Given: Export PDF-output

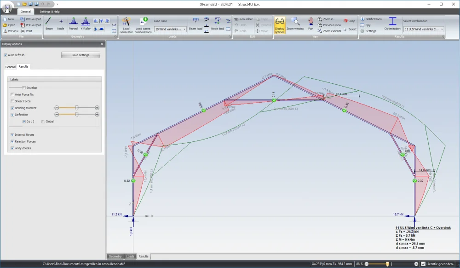Looking at the screenshot, I should 31,25.
